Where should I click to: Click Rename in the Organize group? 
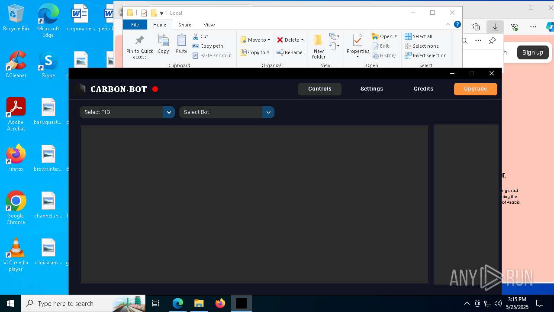(x=290, y=52)
